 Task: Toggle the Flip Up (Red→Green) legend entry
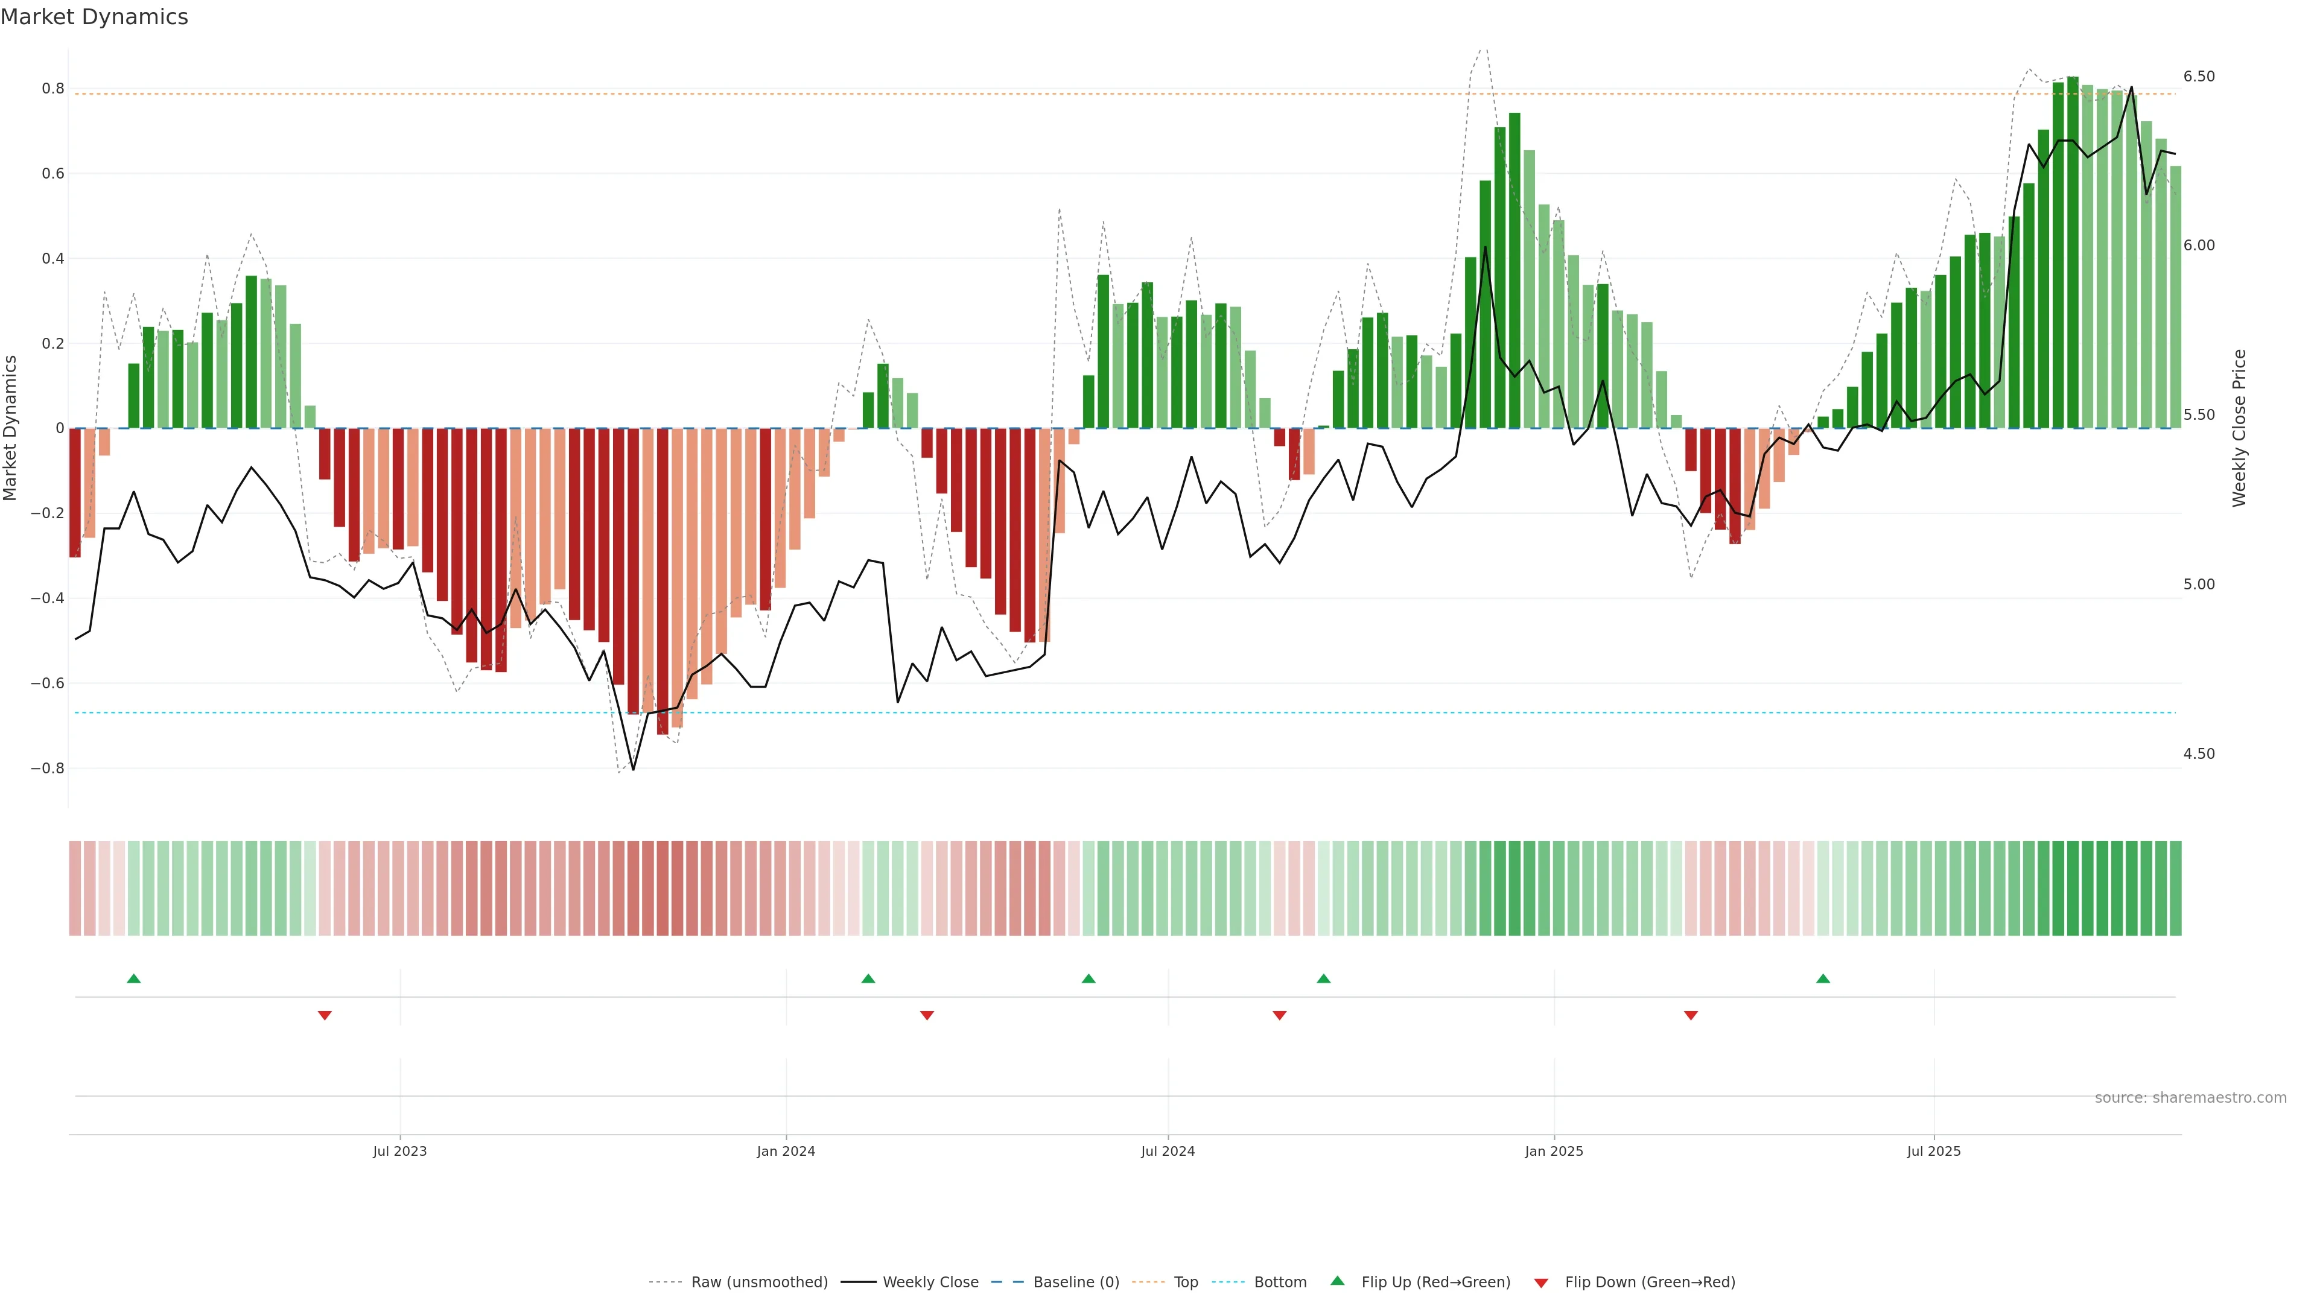point(1435,1282)
